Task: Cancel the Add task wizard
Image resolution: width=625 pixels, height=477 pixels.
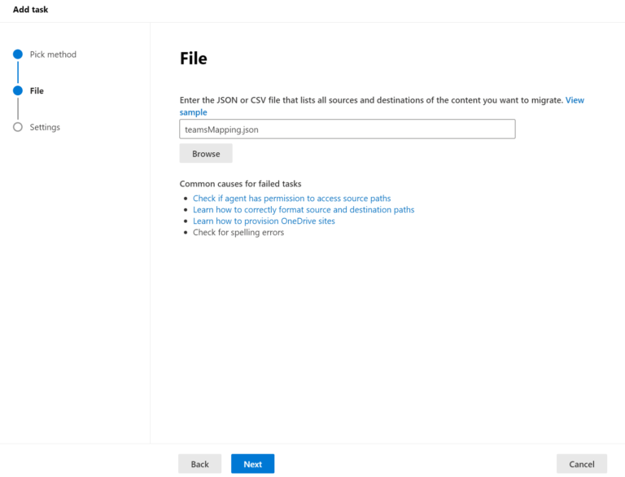Action: pyautogui.click(x=582, y=464)
